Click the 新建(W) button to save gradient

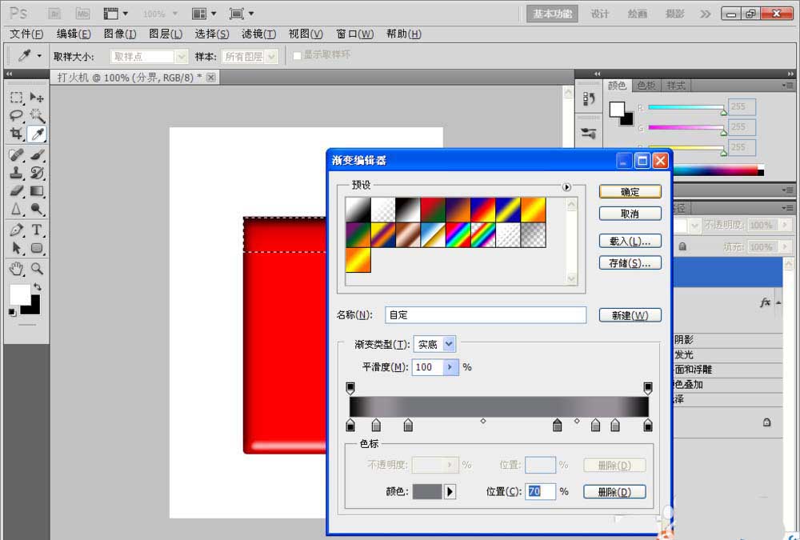pos(630,315)
